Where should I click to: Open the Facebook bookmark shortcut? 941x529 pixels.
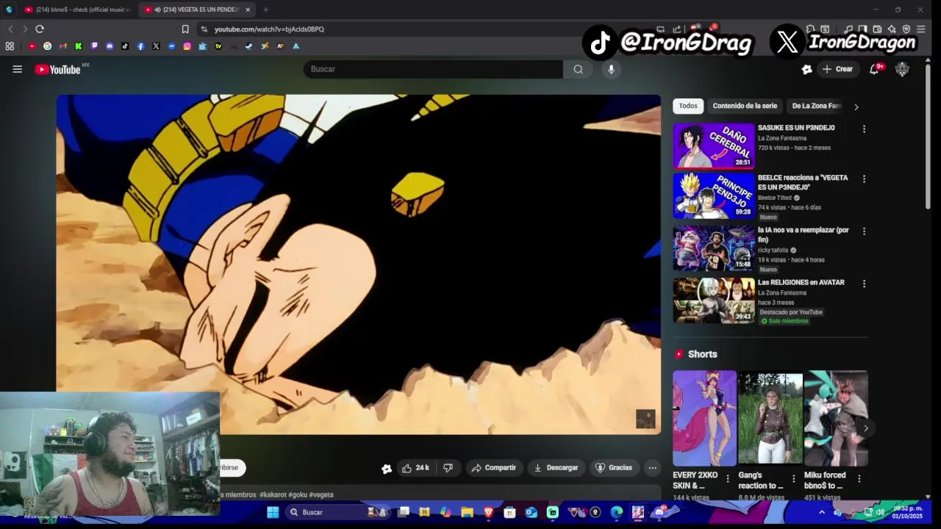(x=140, y=46)
